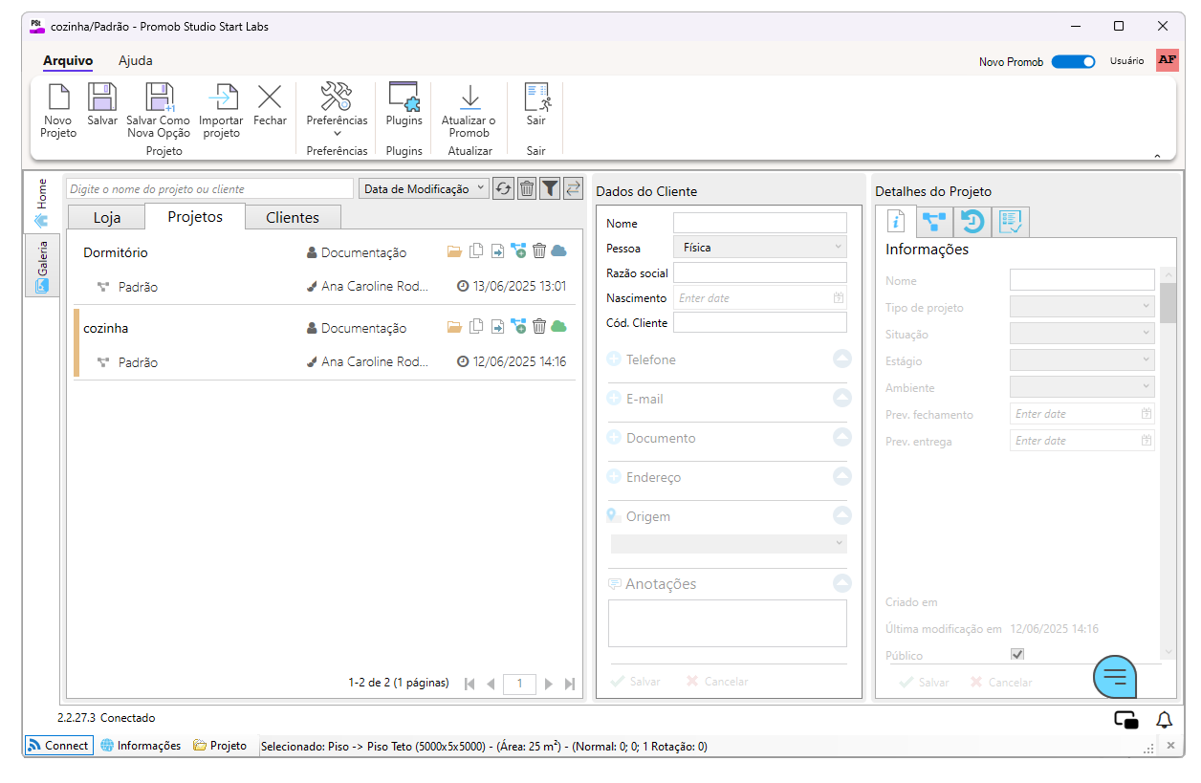Click the swap arrows icon beside filter
The image size is (1201, 783).
pos(573,188)
